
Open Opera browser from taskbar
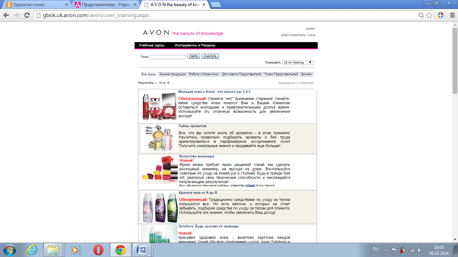point(98,250)
